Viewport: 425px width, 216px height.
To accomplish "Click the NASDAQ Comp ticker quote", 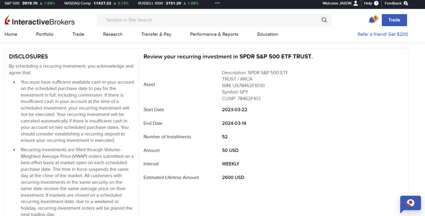I will click(x=96, y=3).
